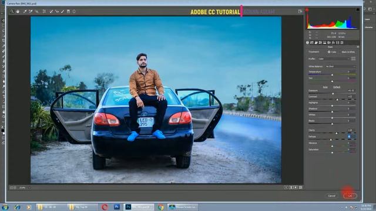Click the Shadows slider handle
The height and width of the screenshot is (211, 376).
click(x=332, y=112)
